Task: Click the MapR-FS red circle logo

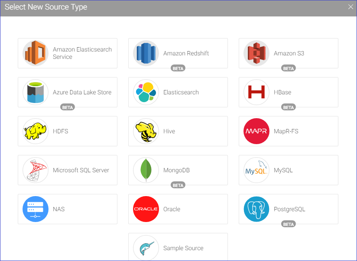Action: click(x=256, y=131)
